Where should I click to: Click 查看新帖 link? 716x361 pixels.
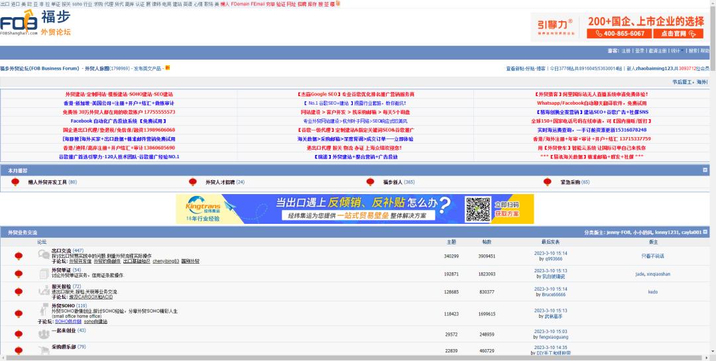click(514, 68)
